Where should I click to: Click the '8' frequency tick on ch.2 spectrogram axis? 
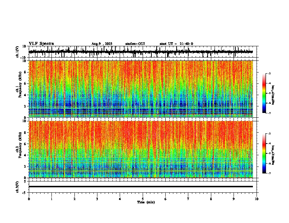(26, 132)
